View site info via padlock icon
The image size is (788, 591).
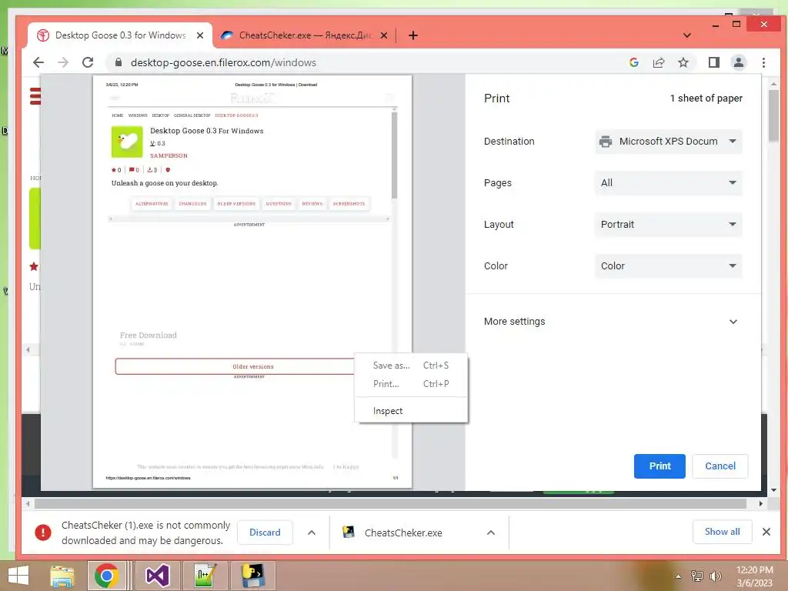[119, 62]
